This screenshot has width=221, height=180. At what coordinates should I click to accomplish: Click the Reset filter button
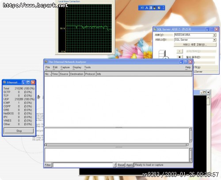point(121,165)
